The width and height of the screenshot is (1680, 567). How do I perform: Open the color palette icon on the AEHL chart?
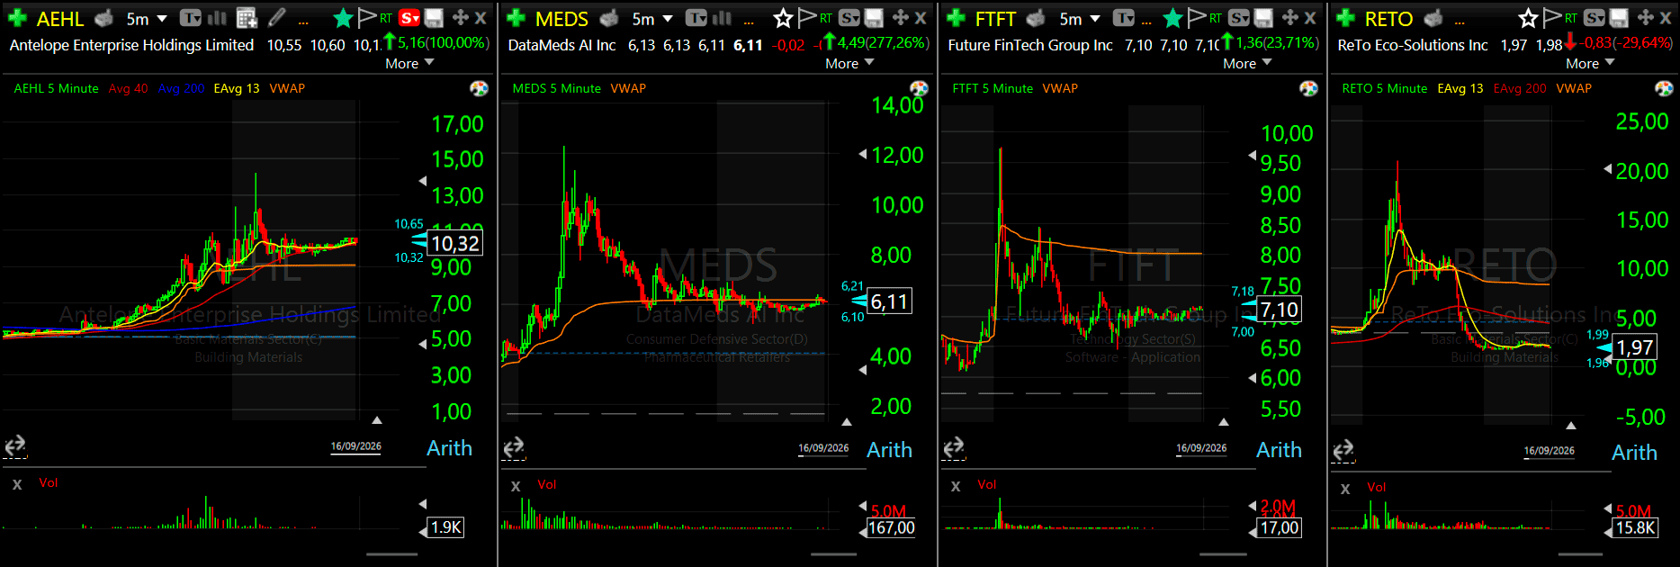tap(479, 88)
